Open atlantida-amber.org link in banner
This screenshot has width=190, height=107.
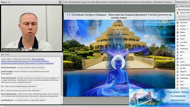click(177, 104)
